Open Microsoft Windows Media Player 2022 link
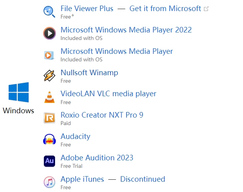The image size is (243, 192). click(x=126, y=30)
